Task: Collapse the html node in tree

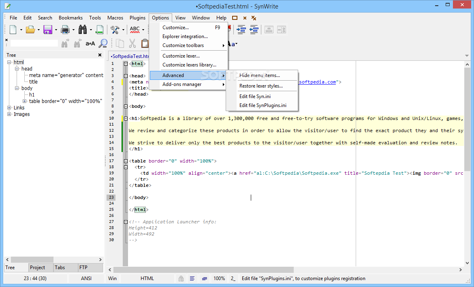Action: pyautogui.click(x=9, y=62)
